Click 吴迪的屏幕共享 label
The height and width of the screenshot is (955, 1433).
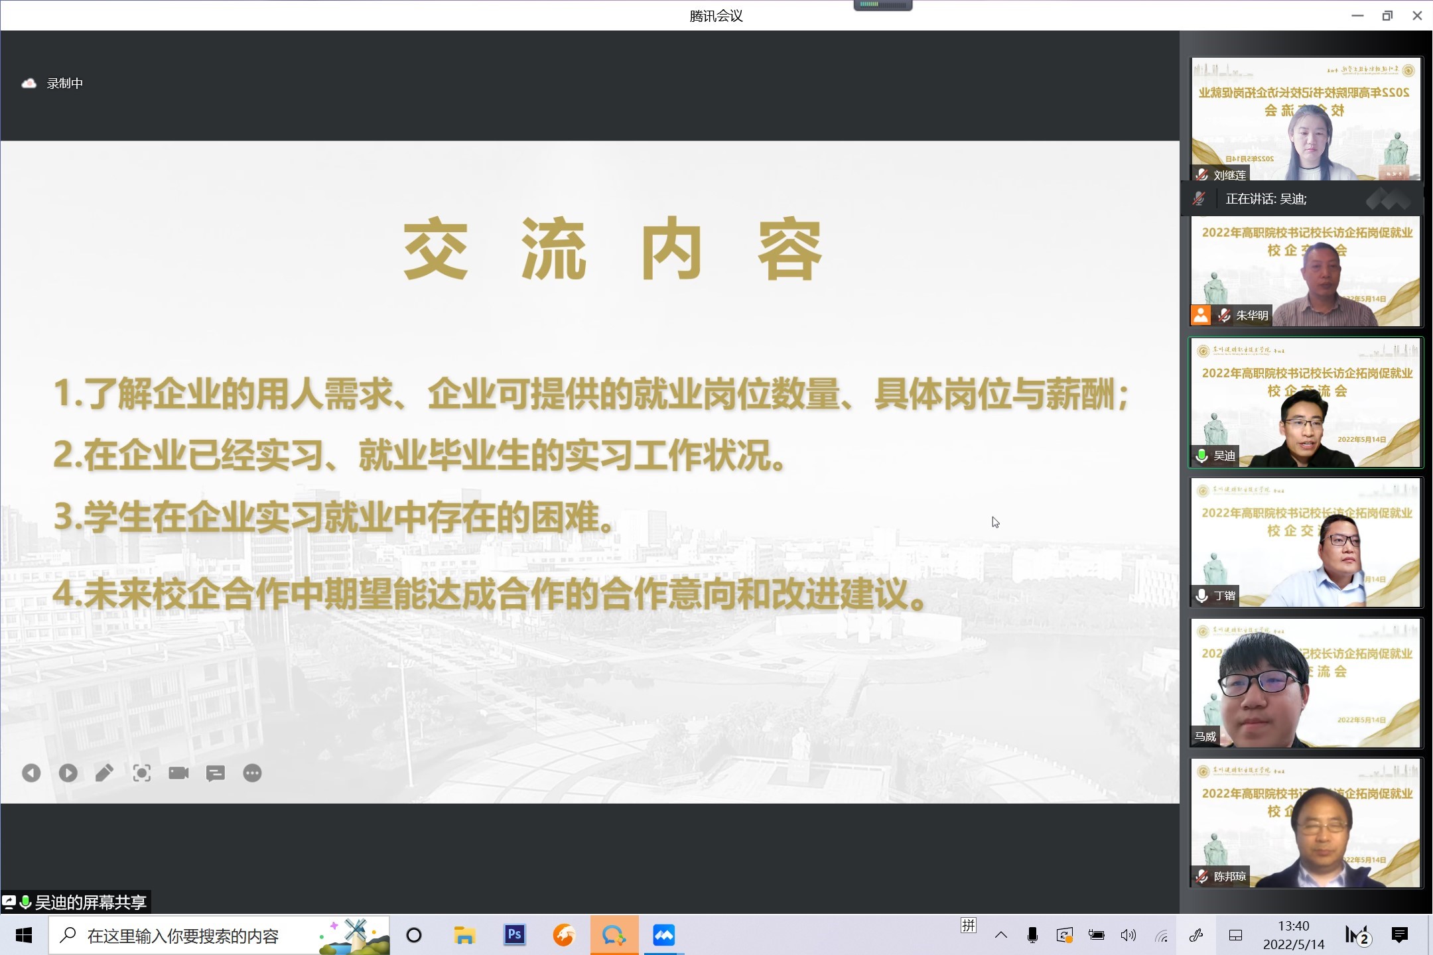90,903
